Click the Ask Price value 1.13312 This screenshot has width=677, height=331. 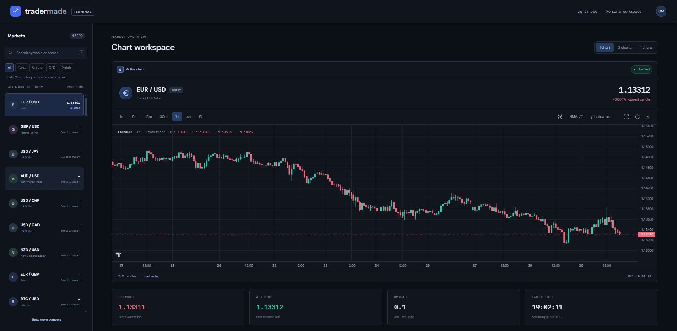(x=270, y=307)
